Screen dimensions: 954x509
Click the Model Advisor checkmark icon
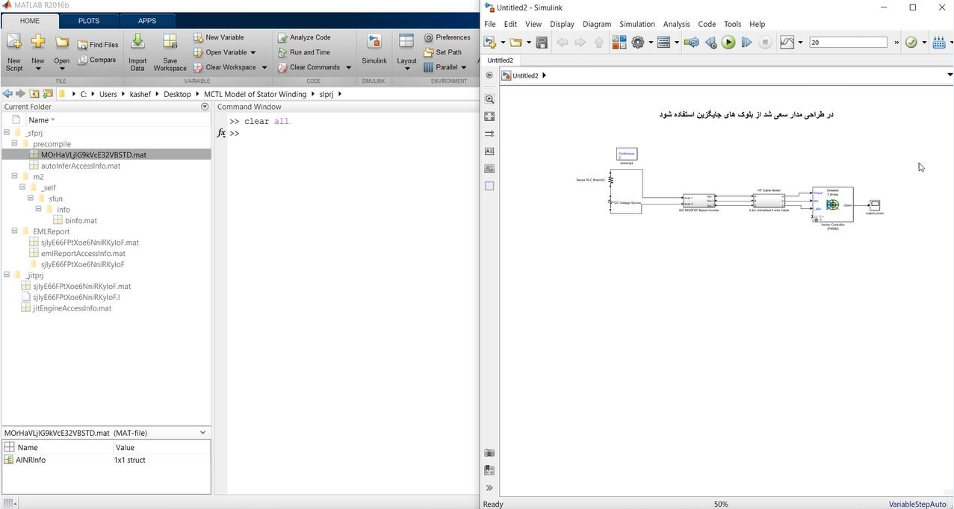(x=911, y=43)
